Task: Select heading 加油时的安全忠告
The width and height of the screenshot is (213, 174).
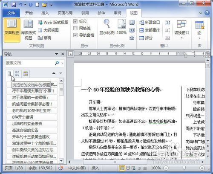Action: (x=32, y=124)
